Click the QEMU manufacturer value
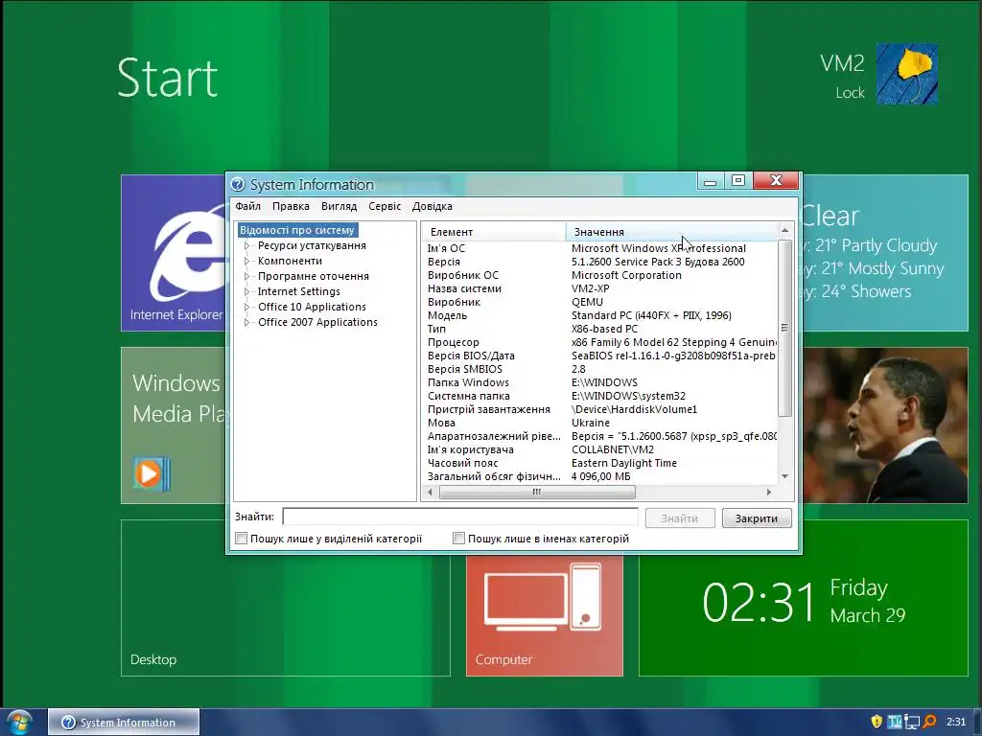Viewport: 982px width, 736px height. point(587,302)
